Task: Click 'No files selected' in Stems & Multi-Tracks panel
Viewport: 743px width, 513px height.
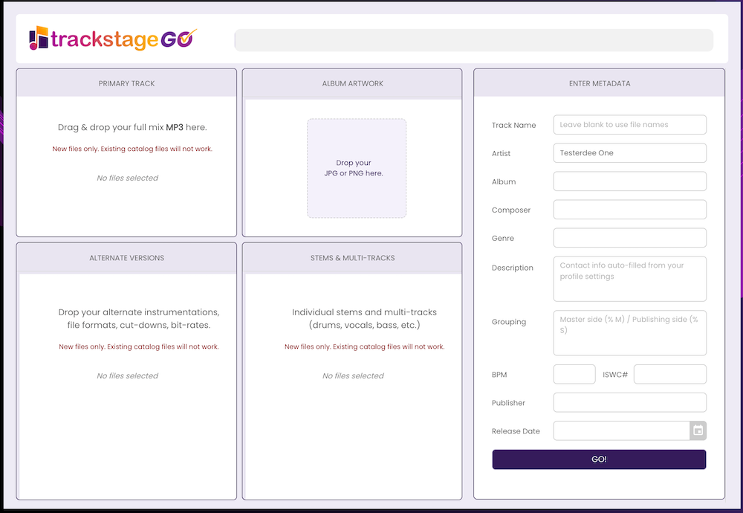Action: [353, 375]
